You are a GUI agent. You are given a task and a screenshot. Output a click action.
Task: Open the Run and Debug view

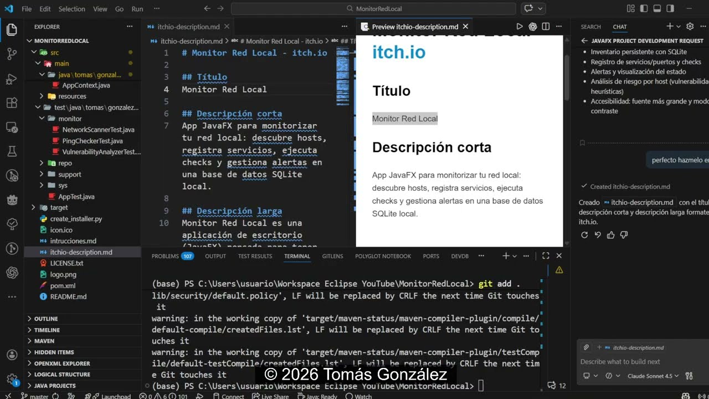(x=12, y=79)
